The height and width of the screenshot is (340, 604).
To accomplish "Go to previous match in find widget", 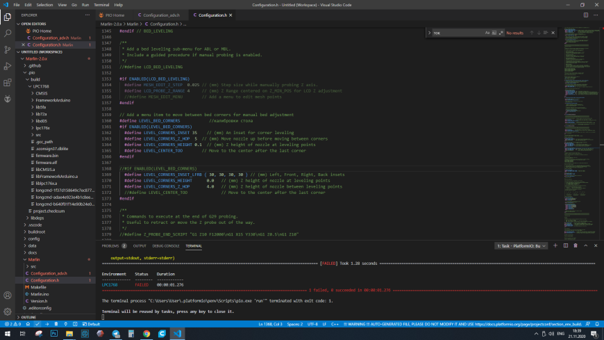I will click(532, 33).
